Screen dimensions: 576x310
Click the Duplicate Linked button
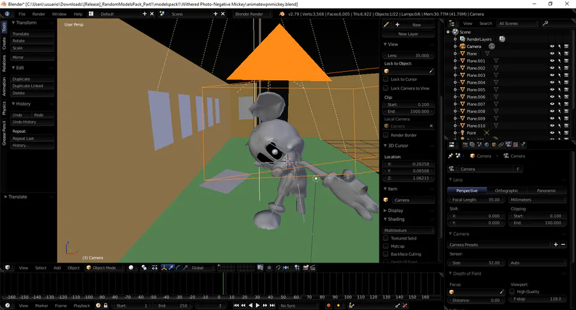(x=33, y=86)
